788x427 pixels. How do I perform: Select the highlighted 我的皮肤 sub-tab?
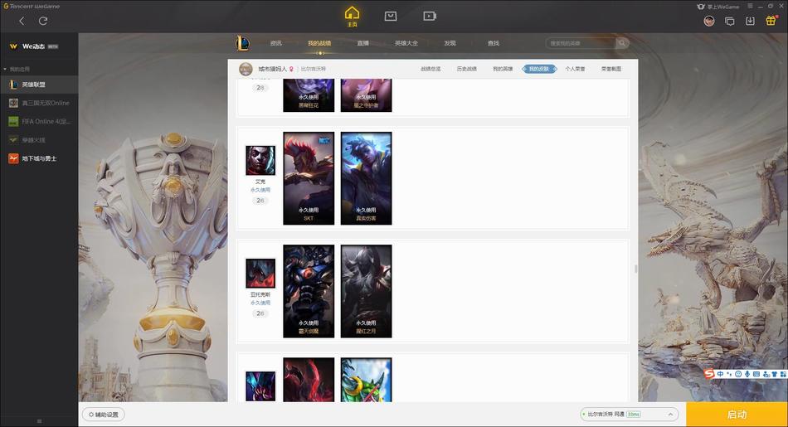tap(539, 69)
